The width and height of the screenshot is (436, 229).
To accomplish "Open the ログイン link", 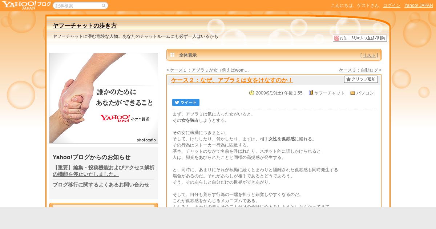I will [x=392, y=5].
